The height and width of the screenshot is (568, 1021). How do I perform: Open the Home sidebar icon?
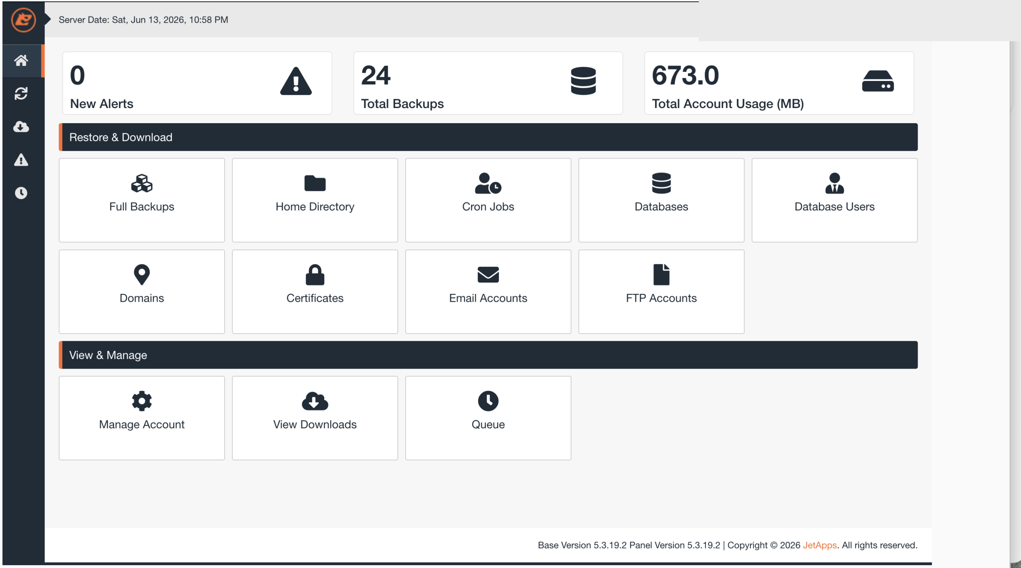pyautogui.click(x=21, y=61)
